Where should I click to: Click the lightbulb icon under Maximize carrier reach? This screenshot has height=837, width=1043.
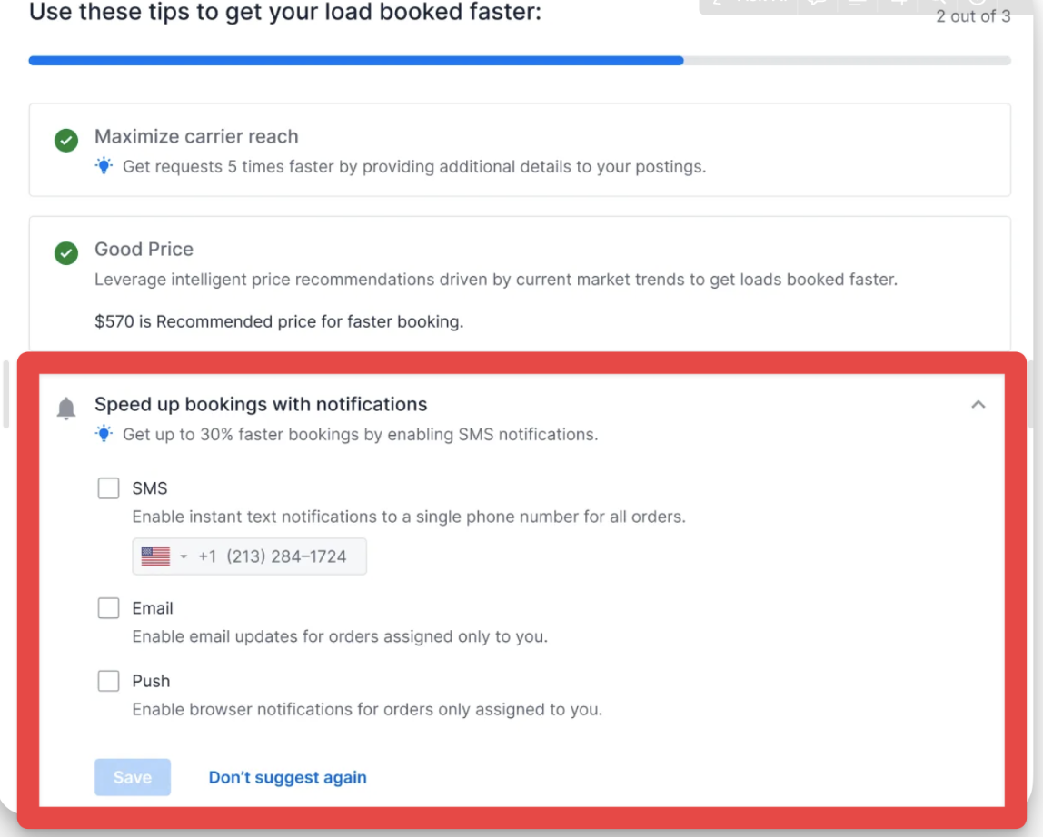click(x=104, y=165)
